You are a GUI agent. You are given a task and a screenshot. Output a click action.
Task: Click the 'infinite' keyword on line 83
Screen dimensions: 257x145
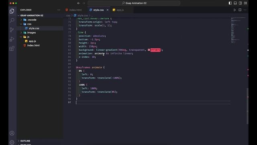tap(116, 54)
